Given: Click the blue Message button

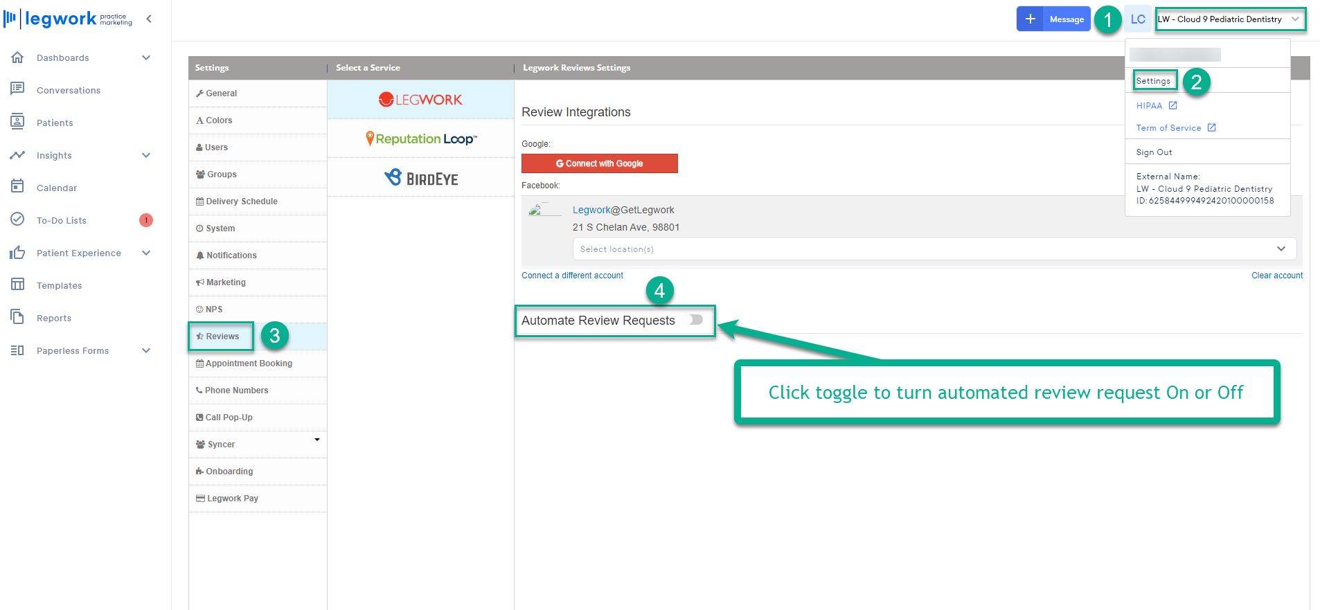Looking at the screenshot, I should (1053, 19).
